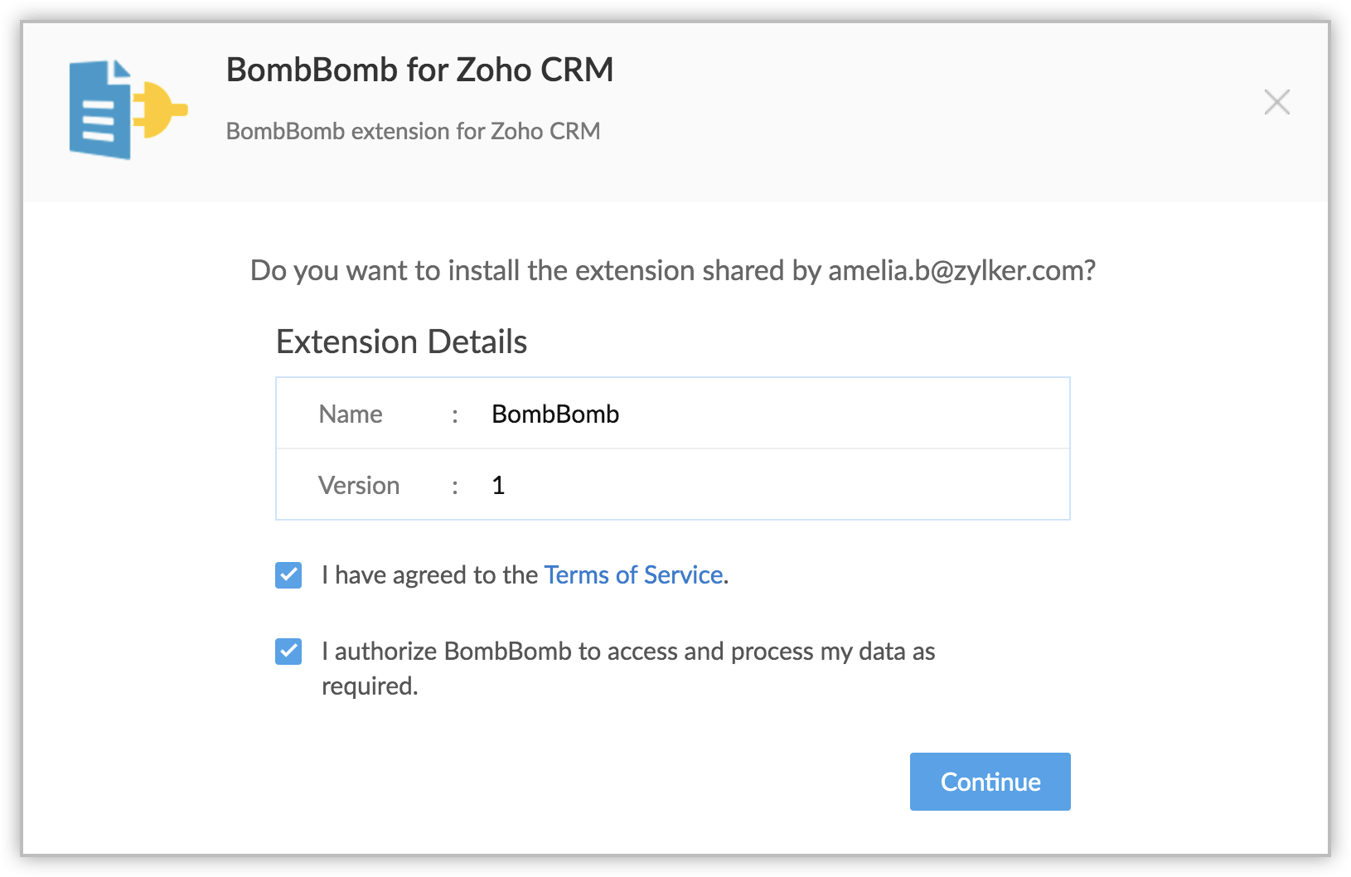Click the colon separator beside Name
Viewport: 1351px width, 877px height.
pos(455,414)
